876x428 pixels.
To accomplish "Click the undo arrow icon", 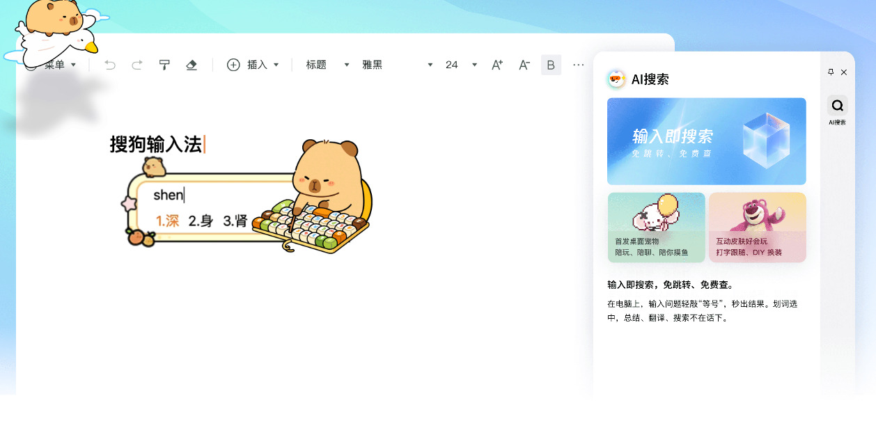I will pos(110,65).
